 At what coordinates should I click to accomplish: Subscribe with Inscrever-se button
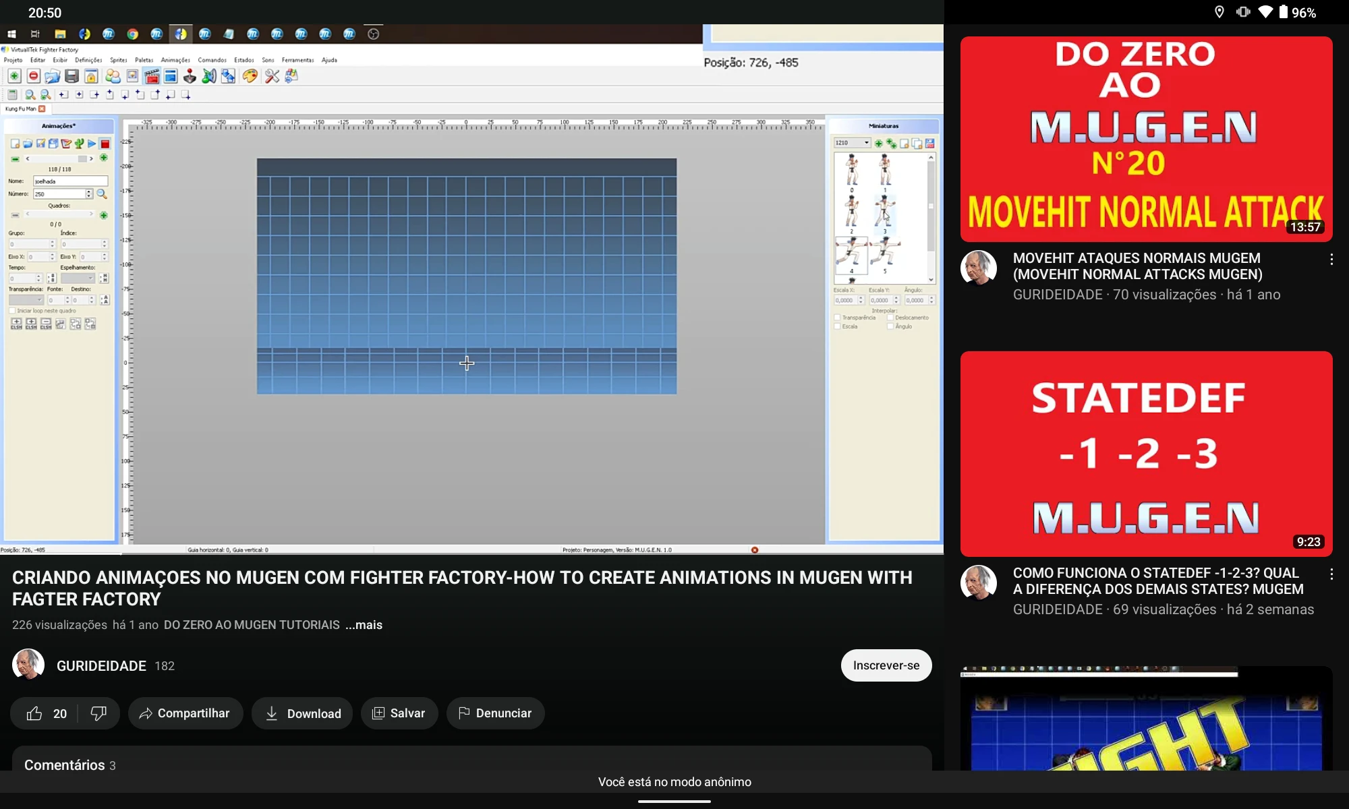pos(886,665)
